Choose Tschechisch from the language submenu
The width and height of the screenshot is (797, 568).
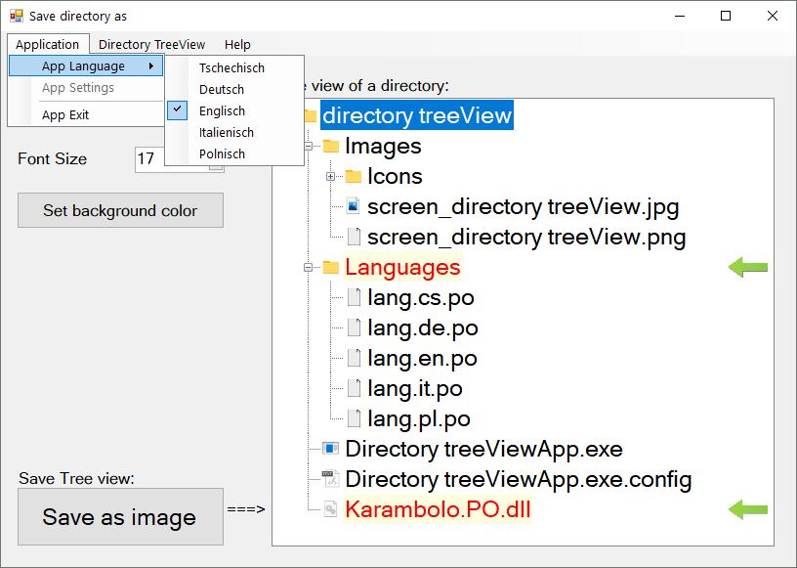pyautogui.click(x=231, y=67)
